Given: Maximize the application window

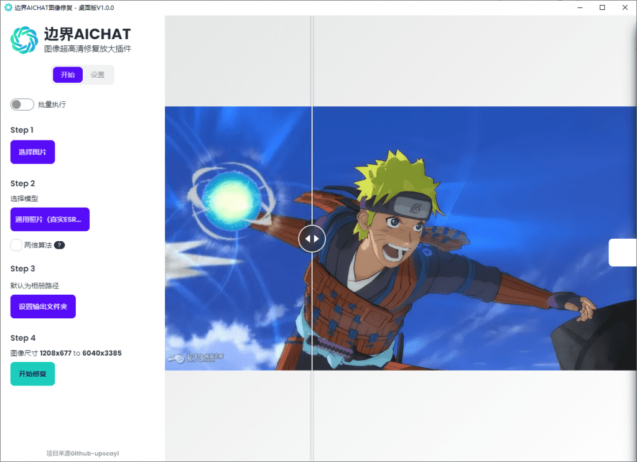Looking at the screenshot, I should pyautogui.click(x=602, y=7).
